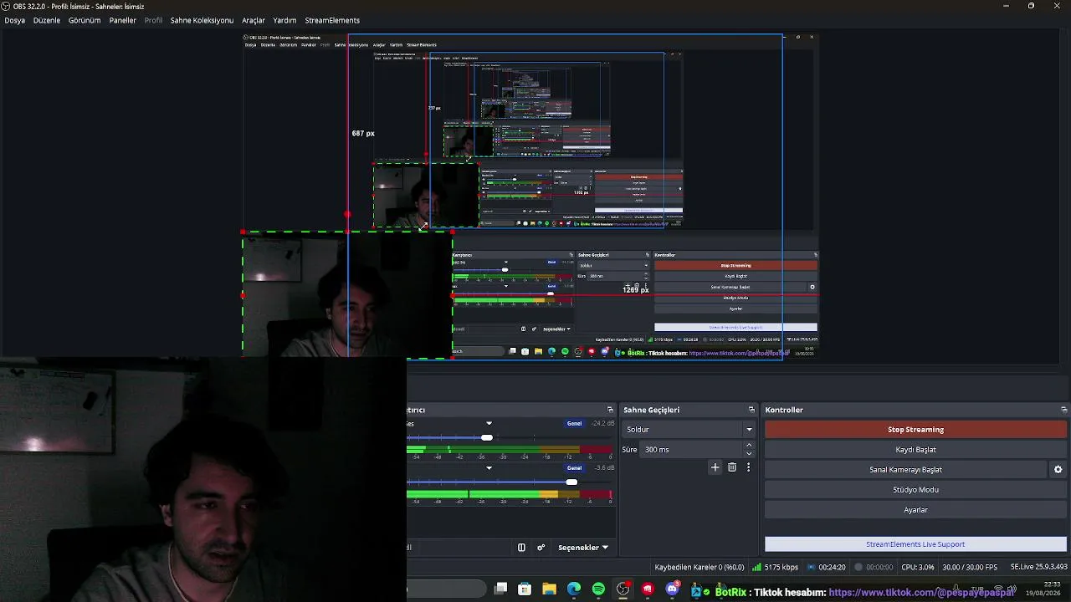Image resolution: width=1071 pixels, height=602 pixels.
Task: Open transition properties three-dot menu
Action: 748,467
